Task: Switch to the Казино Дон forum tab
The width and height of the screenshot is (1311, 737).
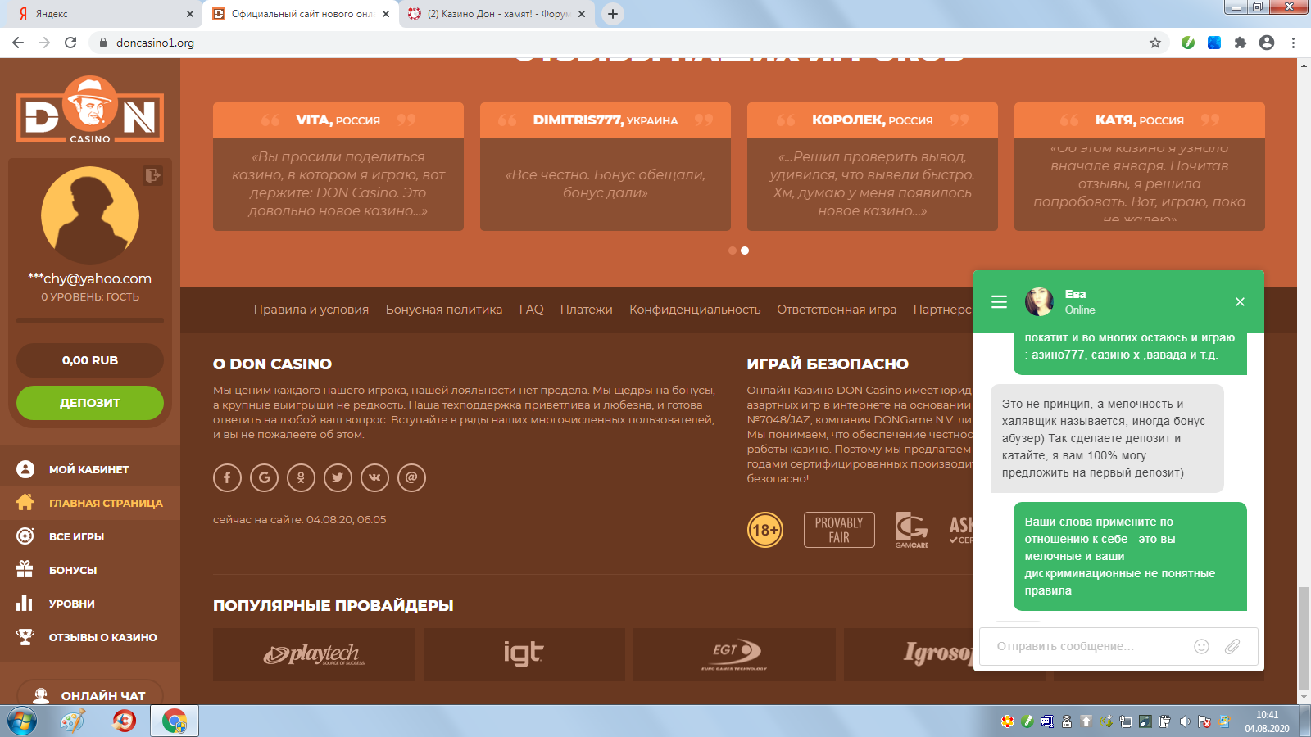Action: (497, 14)
